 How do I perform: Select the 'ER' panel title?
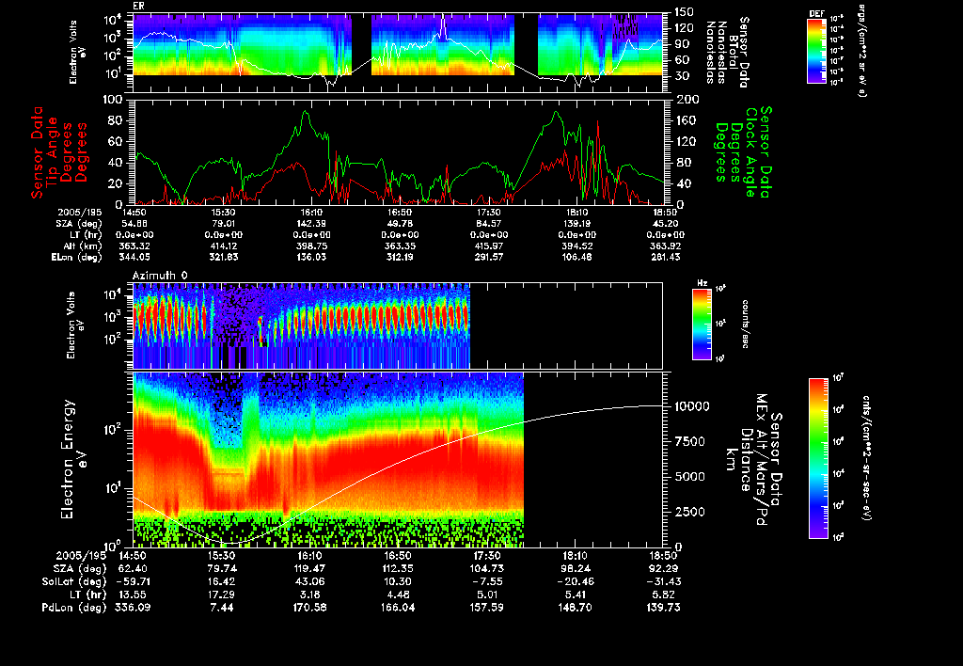[x=138, y=7]
